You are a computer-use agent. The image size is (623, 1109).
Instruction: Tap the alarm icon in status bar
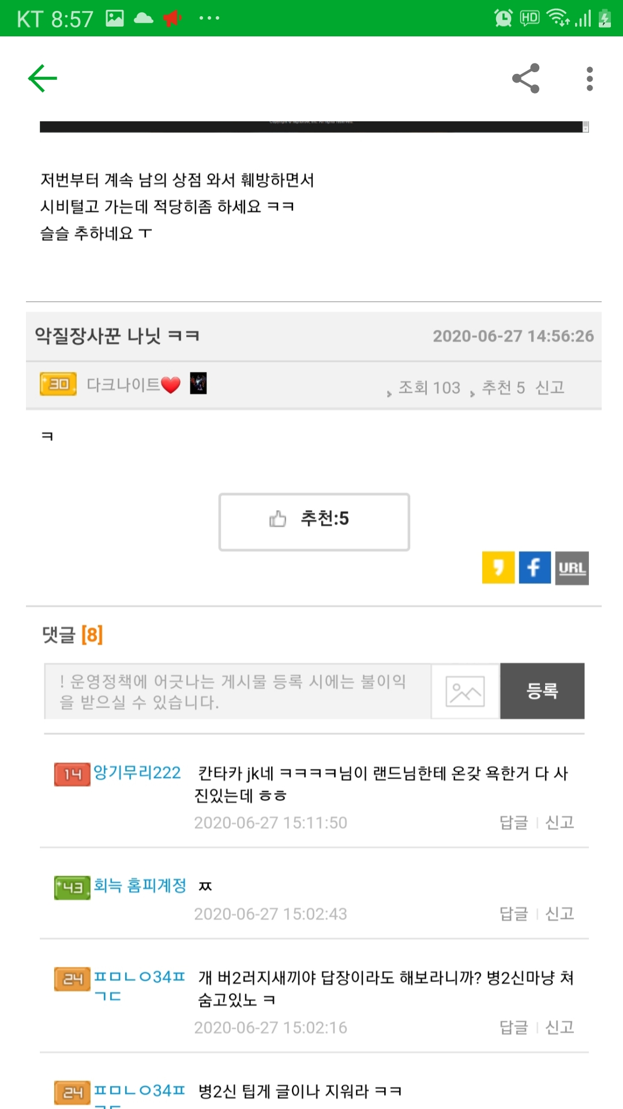[x=503, y=18]
